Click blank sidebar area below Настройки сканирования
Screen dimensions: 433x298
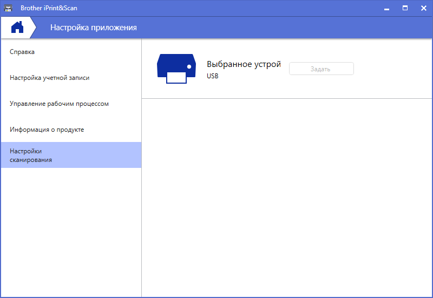(x=70, y=232)
